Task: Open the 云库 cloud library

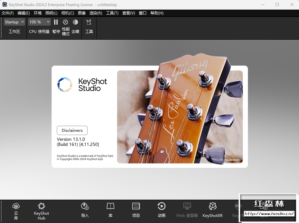Action: coord(16,211)
